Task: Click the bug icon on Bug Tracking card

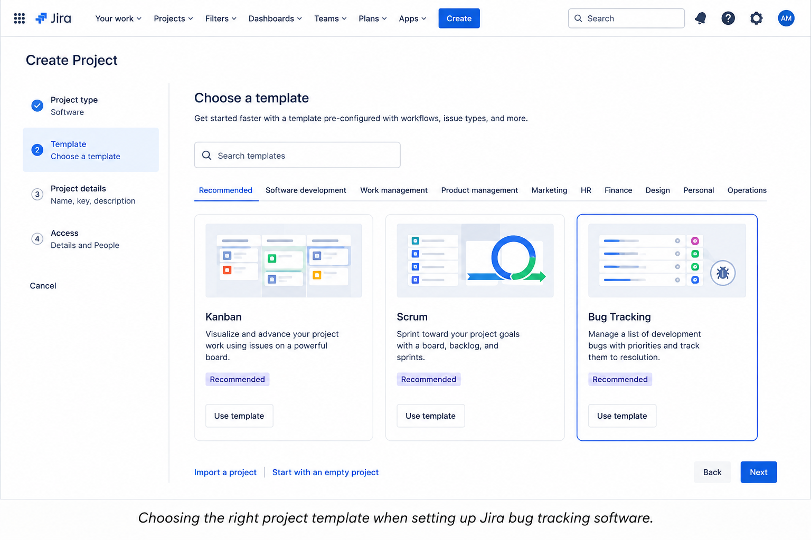Action: (723, 273)
